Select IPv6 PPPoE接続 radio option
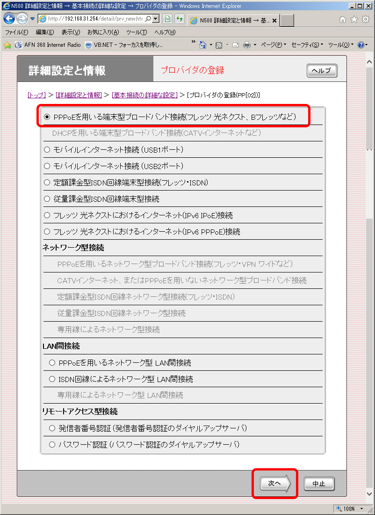The image size is (375, 515). pos(47,232)
